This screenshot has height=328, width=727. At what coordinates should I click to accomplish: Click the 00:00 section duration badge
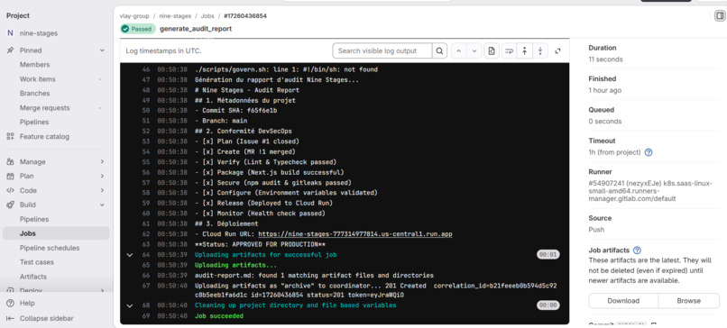(548, 305)
